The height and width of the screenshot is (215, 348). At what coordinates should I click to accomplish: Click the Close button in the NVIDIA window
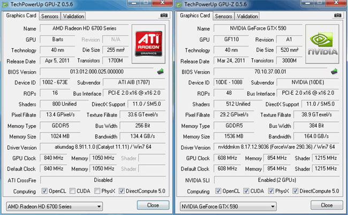pos(327,205)
